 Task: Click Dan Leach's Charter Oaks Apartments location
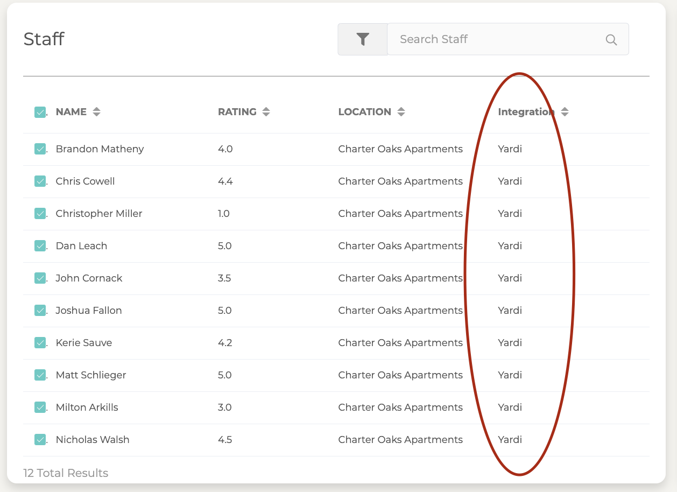400,246
